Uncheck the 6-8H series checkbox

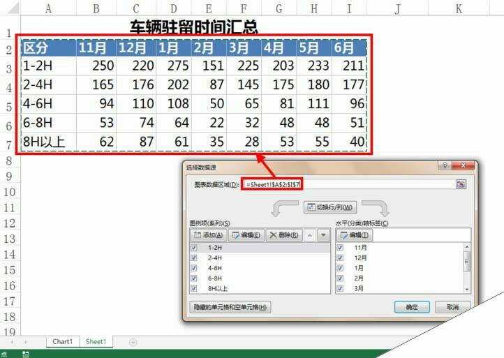pyautogui.click(x=194, y=278)
